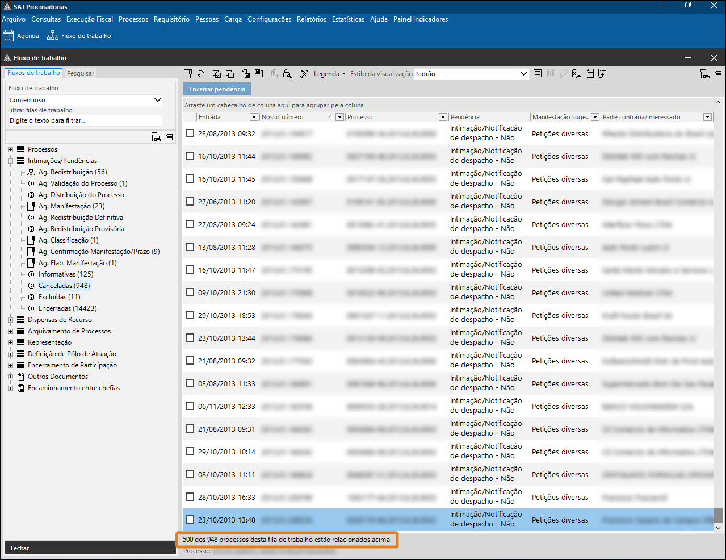Click the Fluxo de trabalho toolbar icon
This screenshot has height=560, width=726.
point(53,36)
